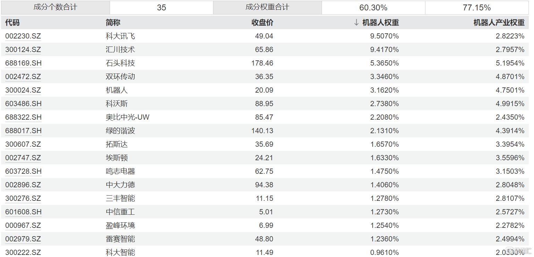Select the name 科大讯飞
Screen dimensions: 534x257
click(120, 36)
